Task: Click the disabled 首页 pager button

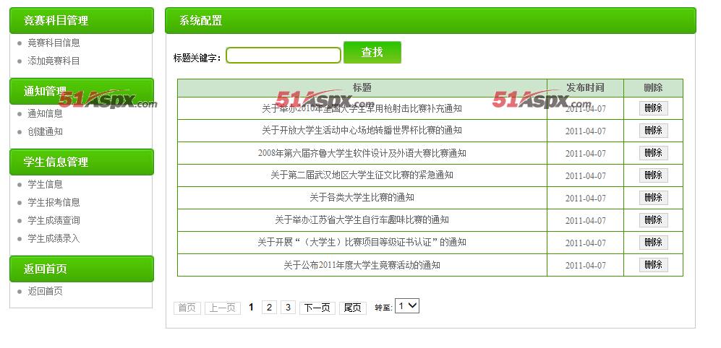Action: pos(187,308)
